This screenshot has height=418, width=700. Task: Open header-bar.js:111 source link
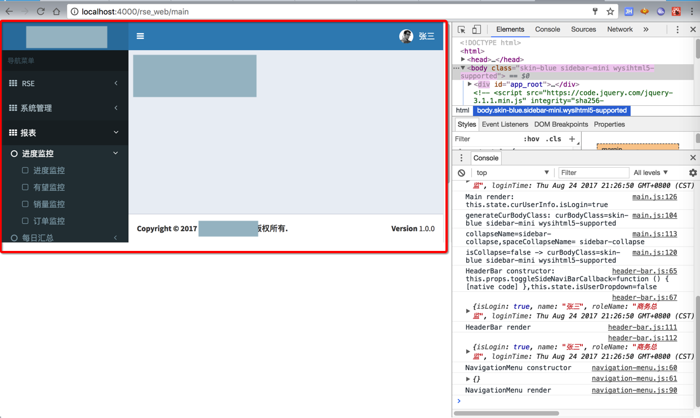[x=643, y=327]
